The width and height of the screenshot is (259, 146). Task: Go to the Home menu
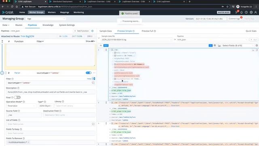tap(22, 12)
